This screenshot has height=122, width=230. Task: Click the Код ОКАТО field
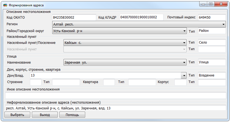(74, 18)
